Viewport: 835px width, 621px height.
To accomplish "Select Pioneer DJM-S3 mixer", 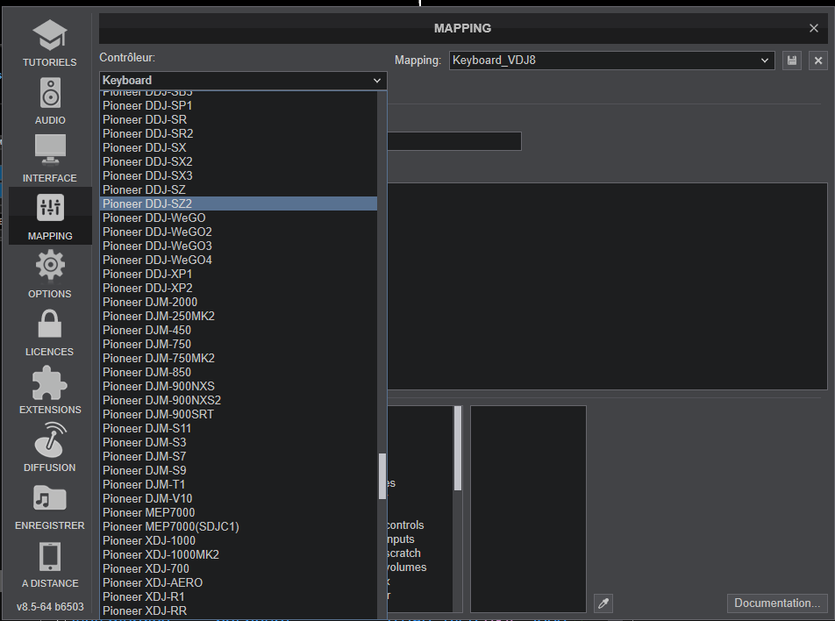I will (x=238, y=442).
